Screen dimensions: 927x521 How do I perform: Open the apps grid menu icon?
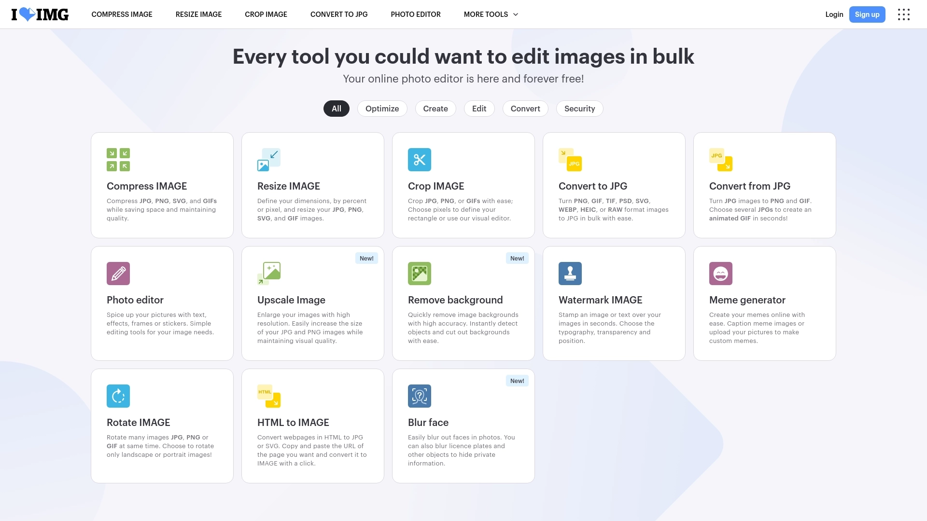pyautogui.click(x=904, y=14)
